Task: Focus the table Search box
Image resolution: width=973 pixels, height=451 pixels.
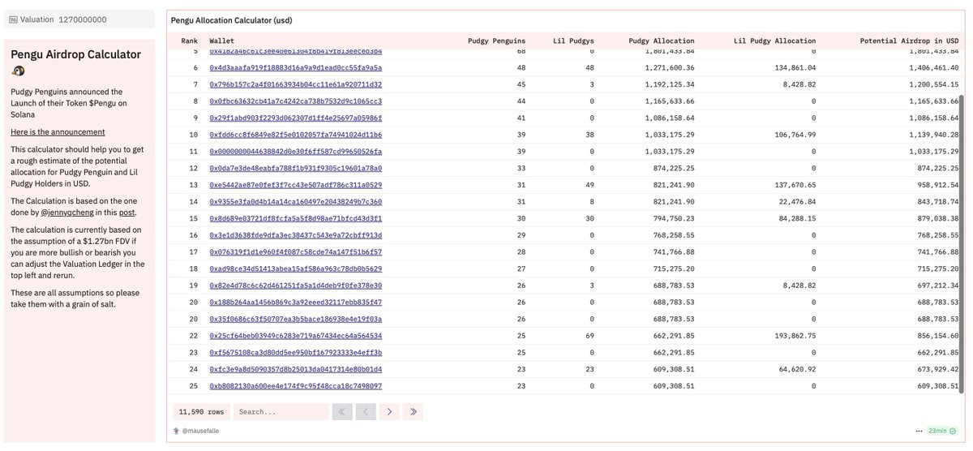Action: tap(281, 412)
